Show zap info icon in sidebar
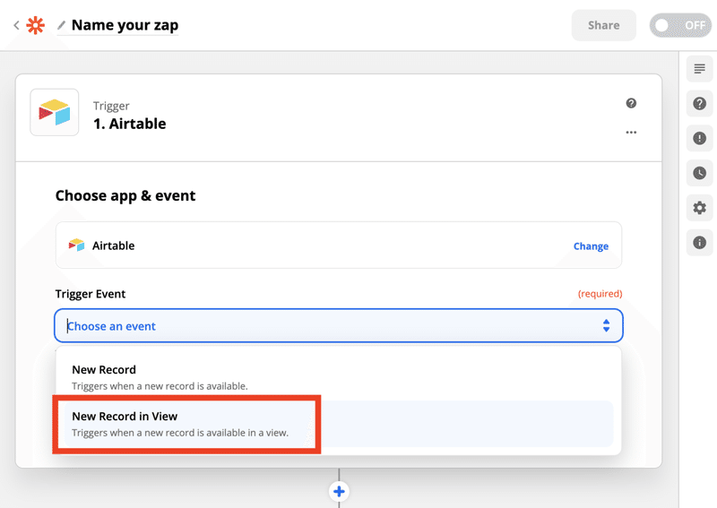Screen dimensions: 717x508 [x=699, y=242]
